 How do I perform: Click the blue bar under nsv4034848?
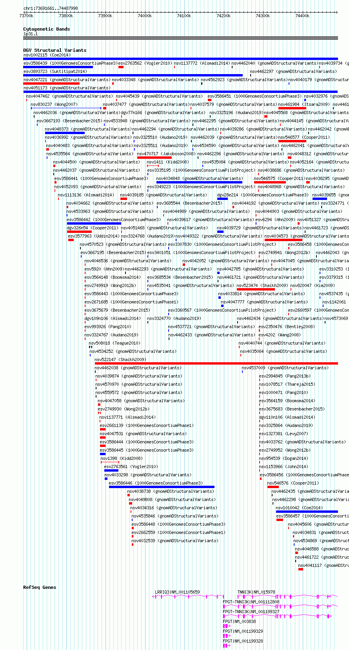coord(199,182)
